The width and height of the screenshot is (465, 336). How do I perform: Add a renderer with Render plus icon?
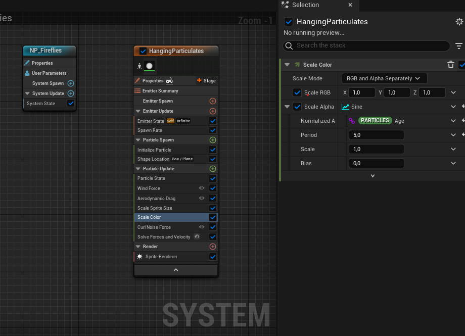point(213,247)
